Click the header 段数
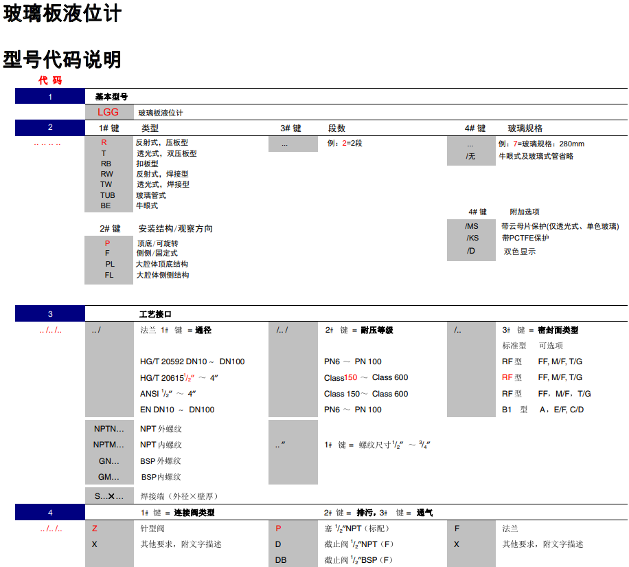The image size is (629, 567). click(x=336, y=128)
